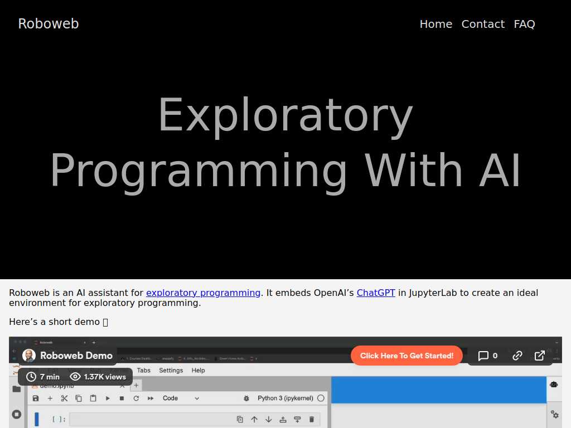
Task: Open the Settings menu in demo video
Action: (171, 370)
